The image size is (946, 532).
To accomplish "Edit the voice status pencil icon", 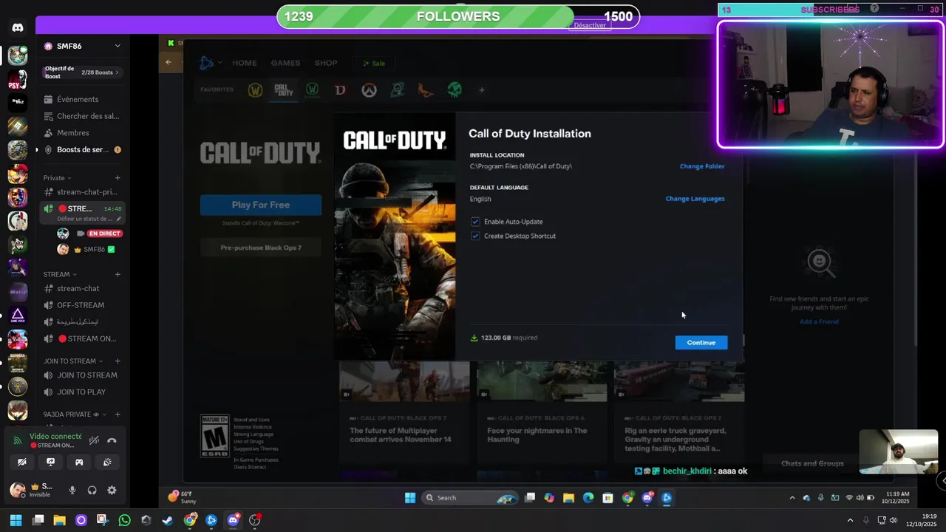I will 119,219.
